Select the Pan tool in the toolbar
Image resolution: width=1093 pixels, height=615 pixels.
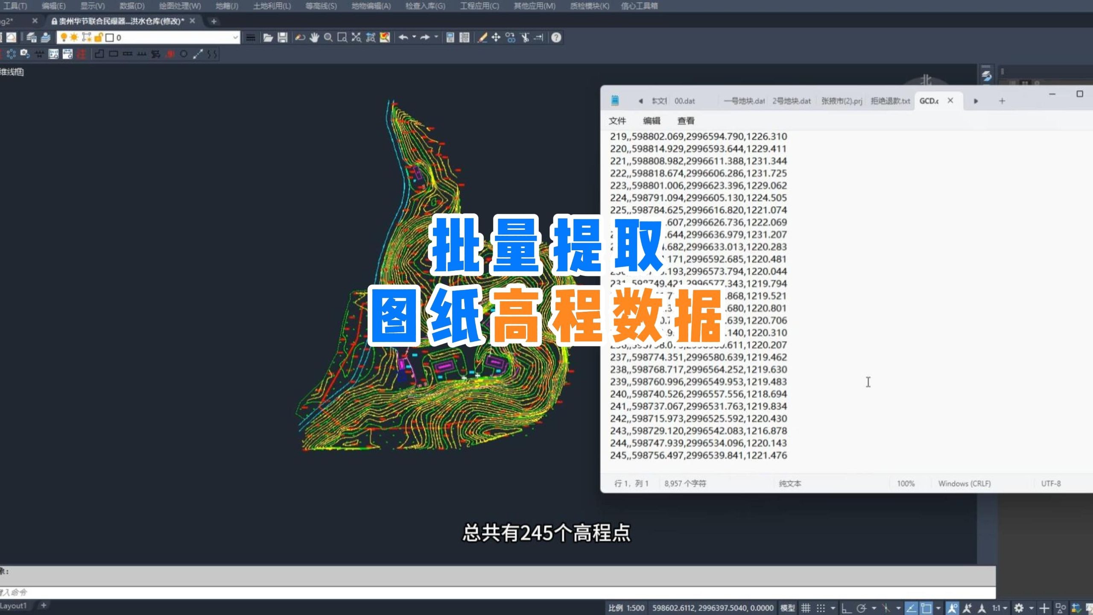315,38
